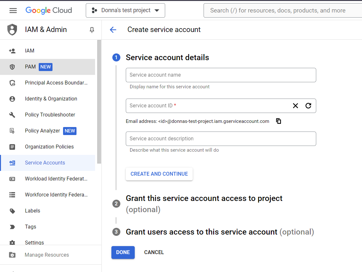Focus the resources search box
This screenshot has width=362, height=272.
coord(283,10)
